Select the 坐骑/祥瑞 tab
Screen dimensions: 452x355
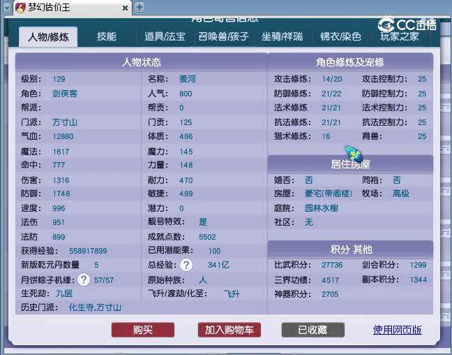(x=282, y=36)
